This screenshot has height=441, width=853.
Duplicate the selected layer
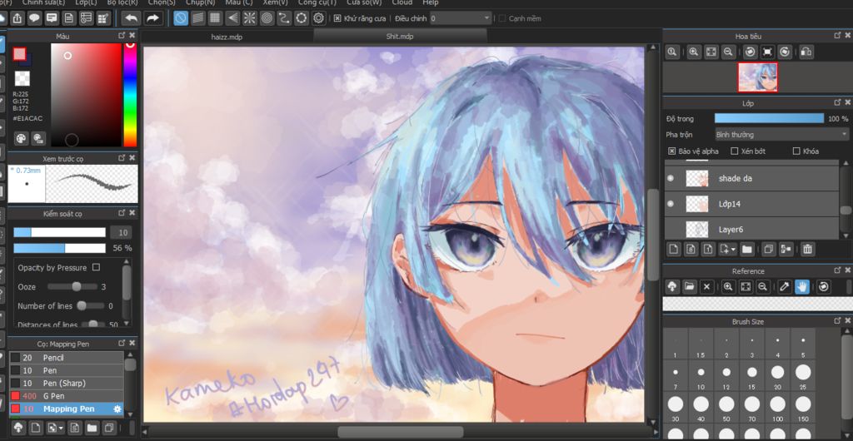point(769,249)
